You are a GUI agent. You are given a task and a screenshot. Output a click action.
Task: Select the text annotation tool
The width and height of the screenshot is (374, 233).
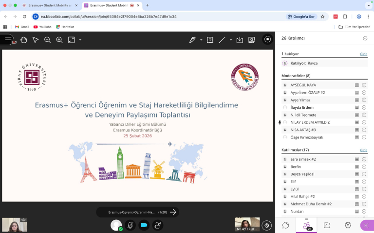tap(210, 40)
